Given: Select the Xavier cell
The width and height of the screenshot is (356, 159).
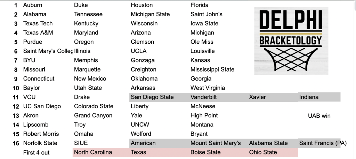Looking at the screenshot, I should 273,97.
